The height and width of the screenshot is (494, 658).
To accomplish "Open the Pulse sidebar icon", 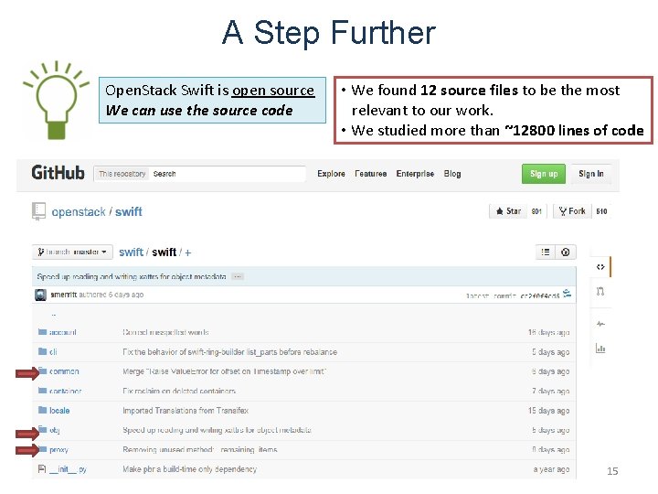I will click(x=600, y=324).
